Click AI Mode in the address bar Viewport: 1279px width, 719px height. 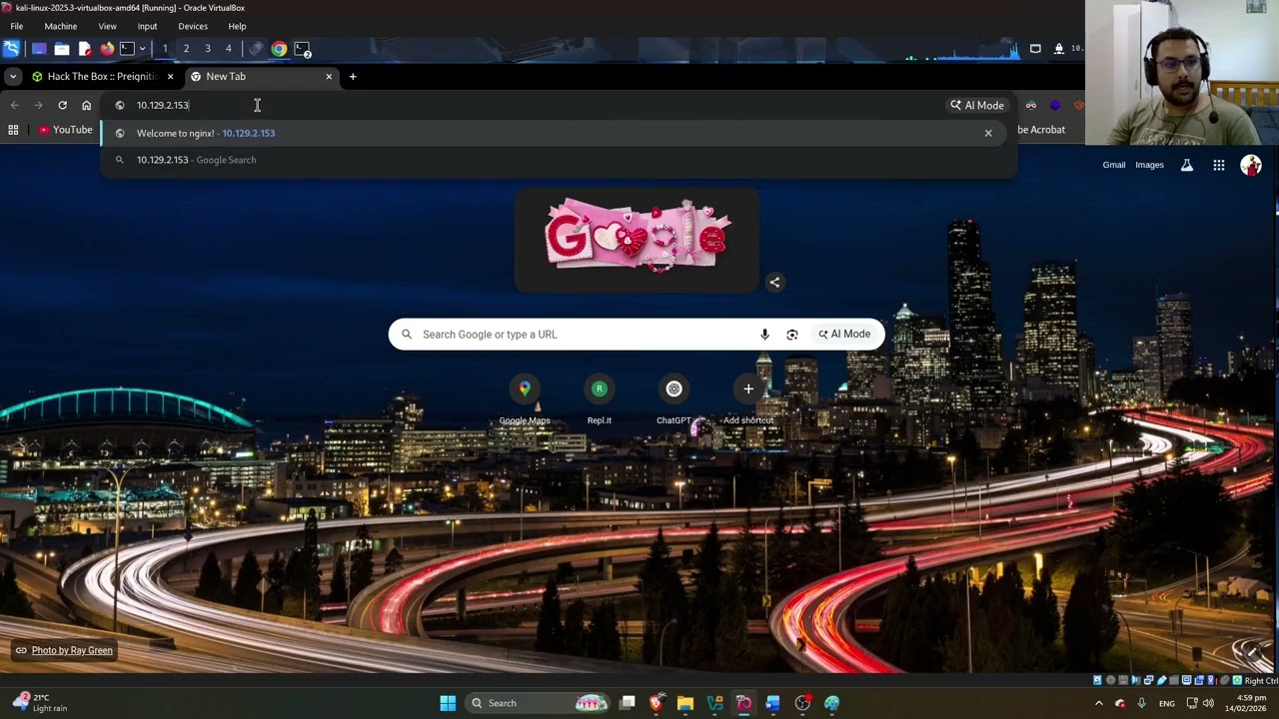(x=977, y=105)
